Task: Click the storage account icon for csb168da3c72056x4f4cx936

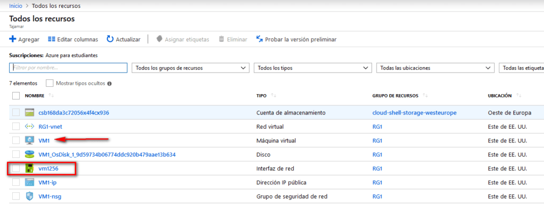Action: (x=30, y=112)
